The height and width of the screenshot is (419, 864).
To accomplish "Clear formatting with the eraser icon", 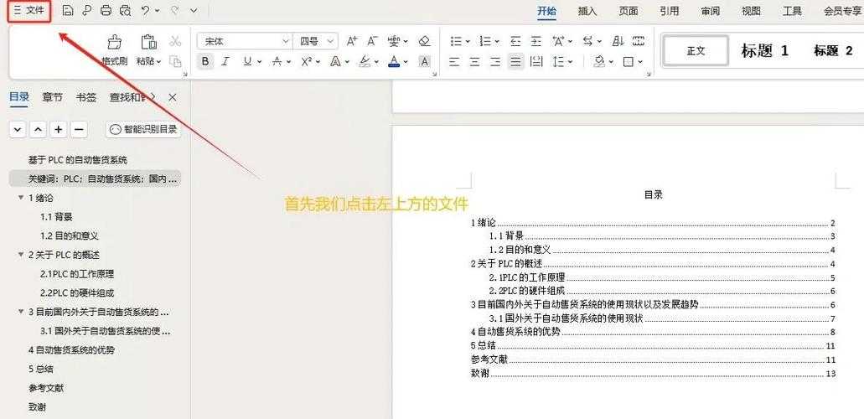I will pyautogui.click(x=424, y=41).
